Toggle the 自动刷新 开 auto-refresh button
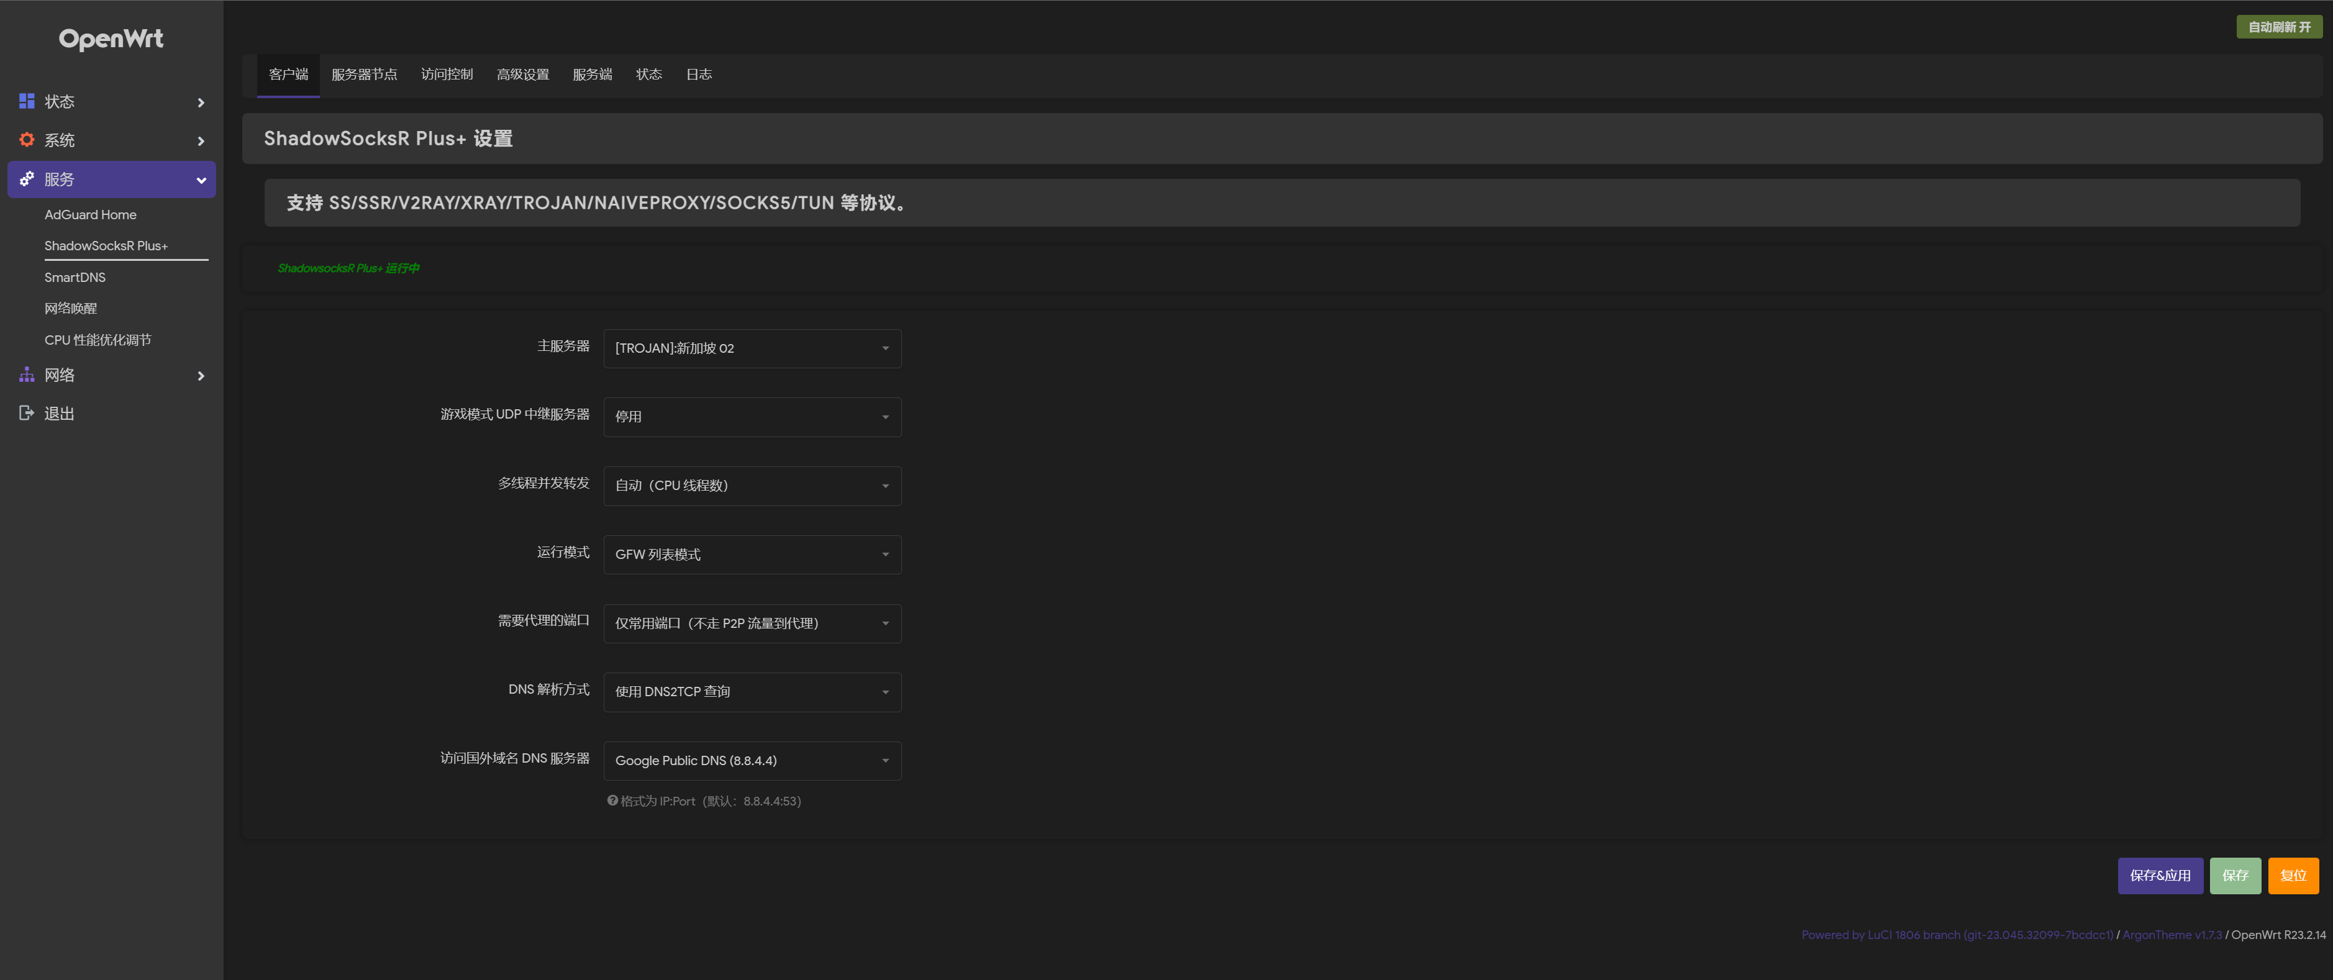 coord(2279,27)
